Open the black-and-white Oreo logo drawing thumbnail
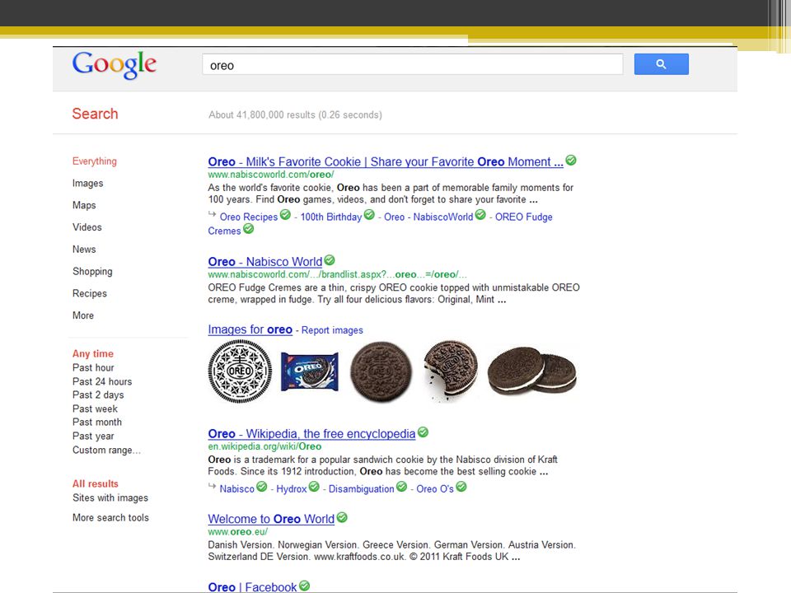Viewport: 791px width, 593px height. pyautogui.click(x=240, y=371)
